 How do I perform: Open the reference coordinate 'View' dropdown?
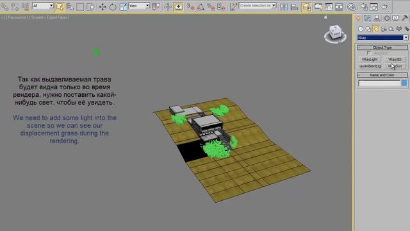click(139, 6)
